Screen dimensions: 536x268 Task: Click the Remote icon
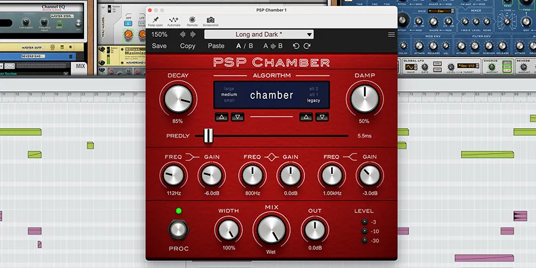(192, 20)
